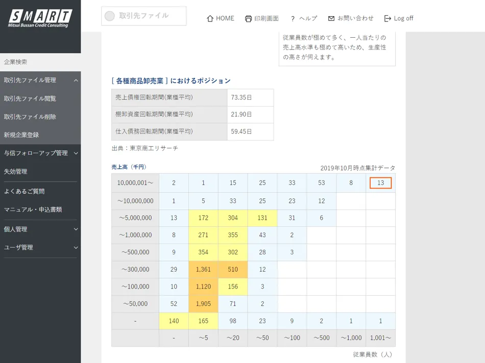485x363 pixels.
Task: Expand the ユーザ管理 section
Action: [76, 248]
